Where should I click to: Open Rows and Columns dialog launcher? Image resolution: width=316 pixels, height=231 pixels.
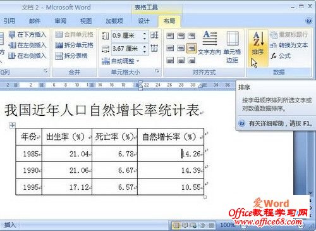tap(46, 71)
